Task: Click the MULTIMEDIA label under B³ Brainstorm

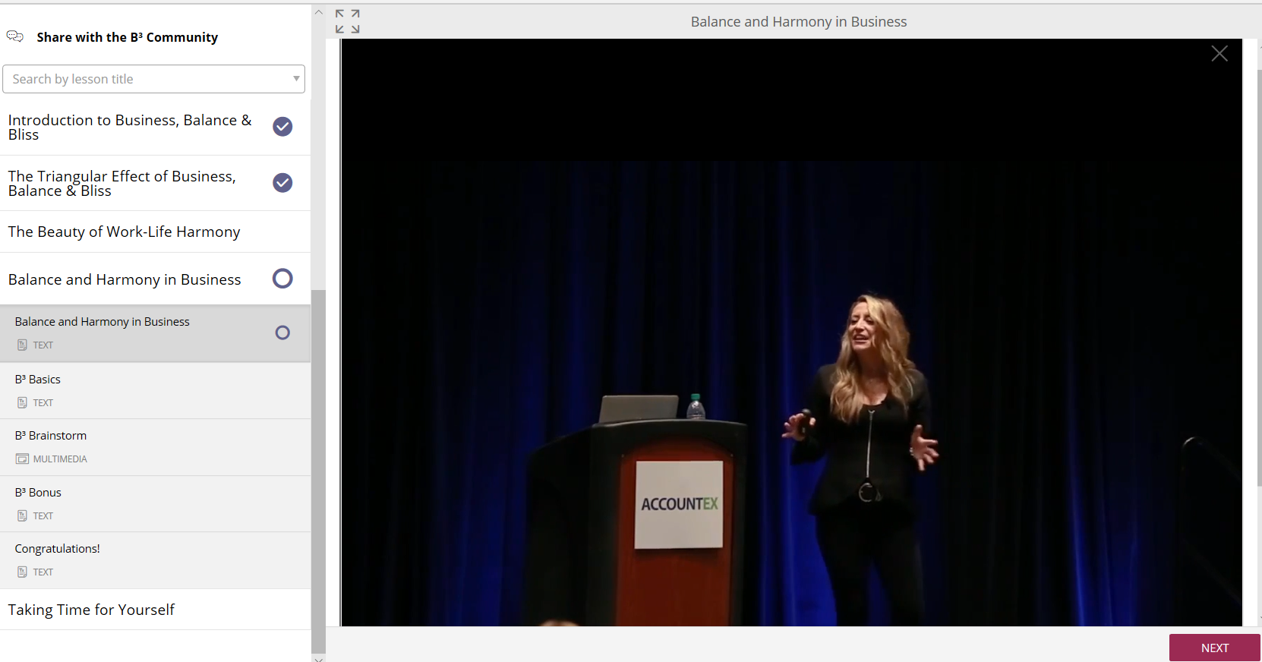Action: coord(60,459)
